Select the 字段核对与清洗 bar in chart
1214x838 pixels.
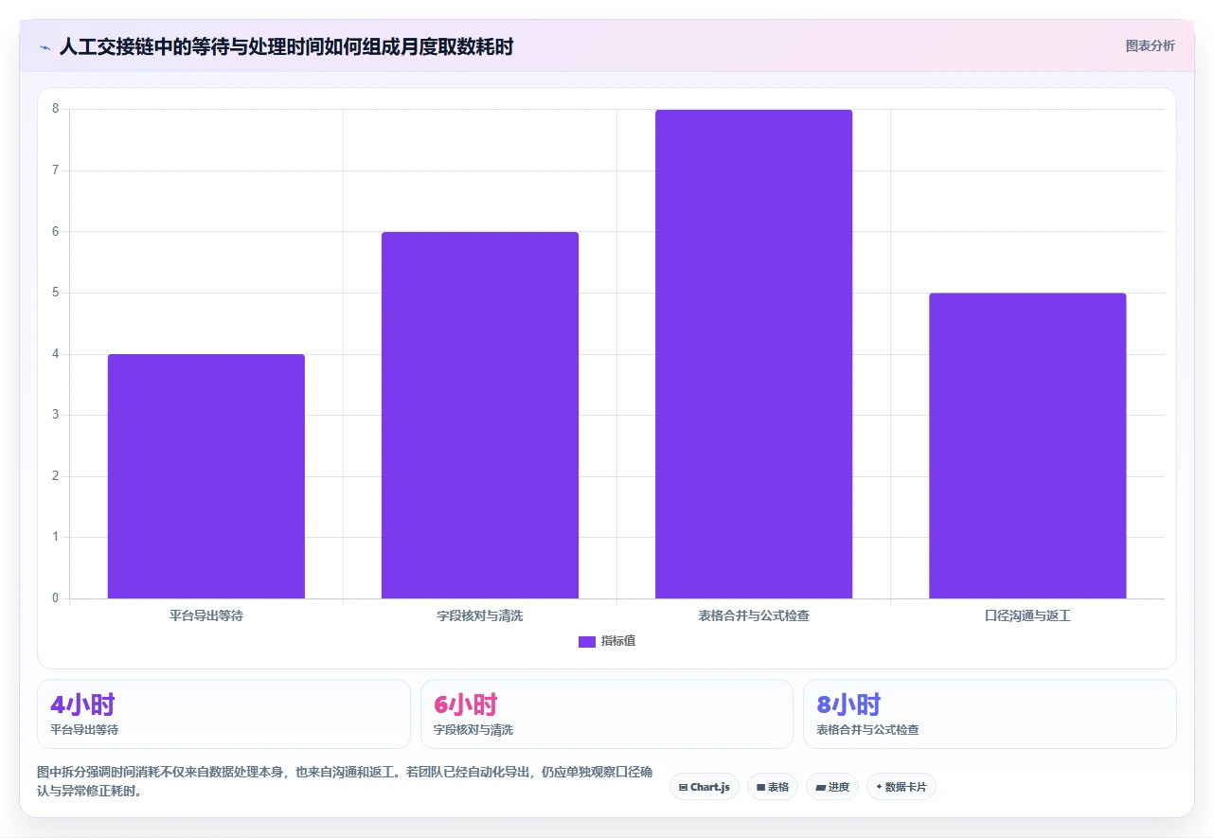pyautogui.click(x=480, y=415)
